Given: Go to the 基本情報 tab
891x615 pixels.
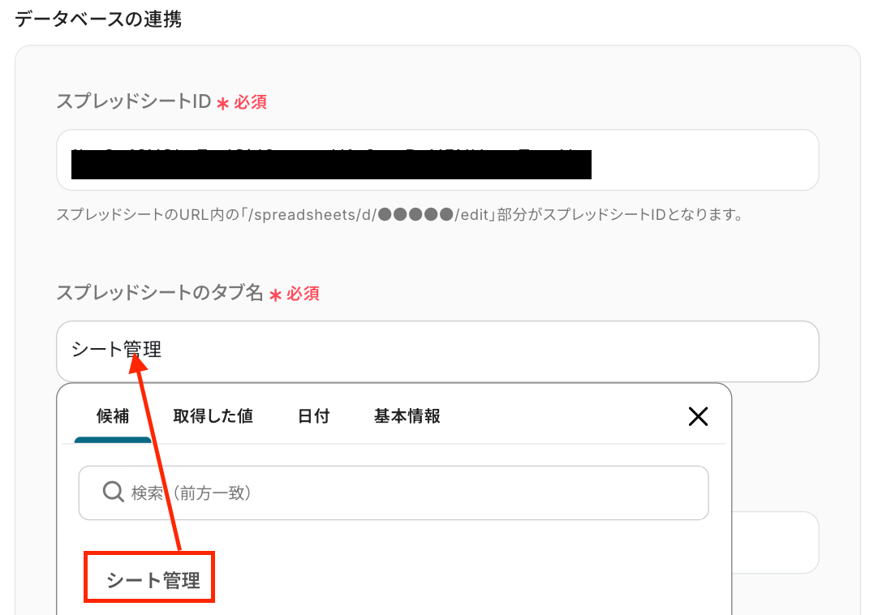Looking at the screenshot, I should point(407,416).
